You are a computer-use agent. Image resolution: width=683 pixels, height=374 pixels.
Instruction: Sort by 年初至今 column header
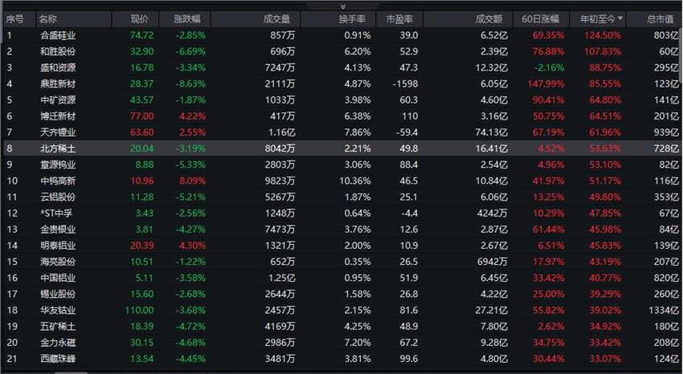click(x=597, y=19)
